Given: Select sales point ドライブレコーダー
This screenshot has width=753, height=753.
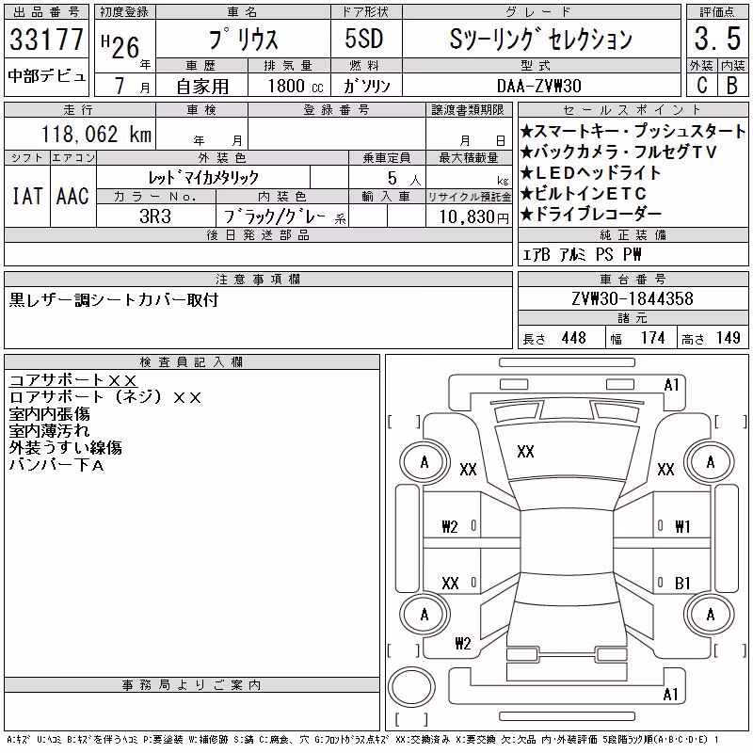Looking at the screenshot, I should click(591, 214).
